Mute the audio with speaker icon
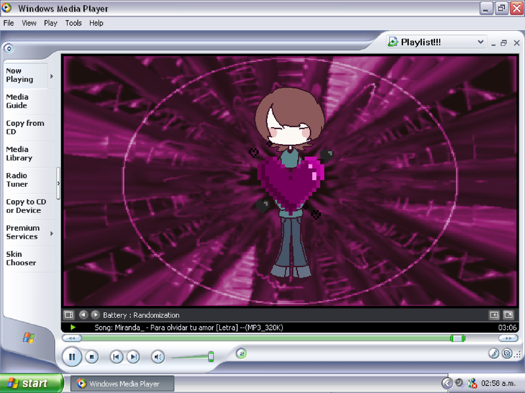The width and height of the screenshot is (525, 393). coord(158,357)
